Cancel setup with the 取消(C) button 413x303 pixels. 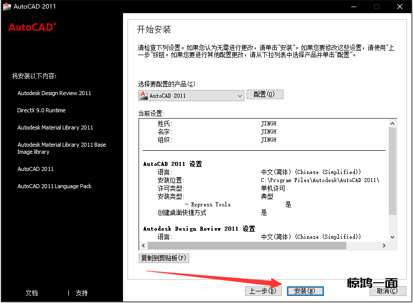pos(387,291)
